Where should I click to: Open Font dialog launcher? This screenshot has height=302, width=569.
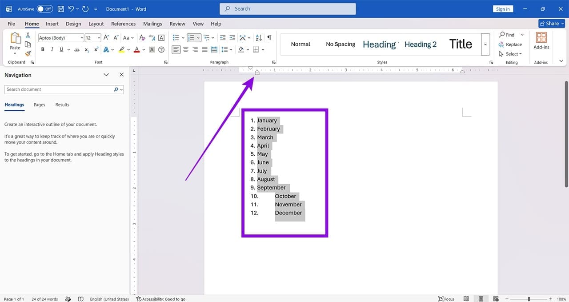[166, 62]
